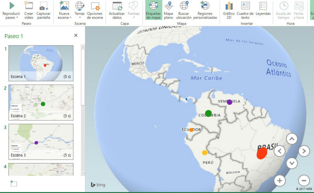314x193 pixels.
Task: Open Crear vídeo tool
Action: pos(29,6)
